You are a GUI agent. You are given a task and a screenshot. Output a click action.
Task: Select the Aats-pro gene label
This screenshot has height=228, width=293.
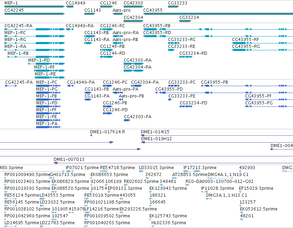(x=121, y=10)
